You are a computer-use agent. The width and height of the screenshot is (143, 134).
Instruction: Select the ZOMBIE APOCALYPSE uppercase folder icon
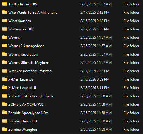tap(5, 104)
